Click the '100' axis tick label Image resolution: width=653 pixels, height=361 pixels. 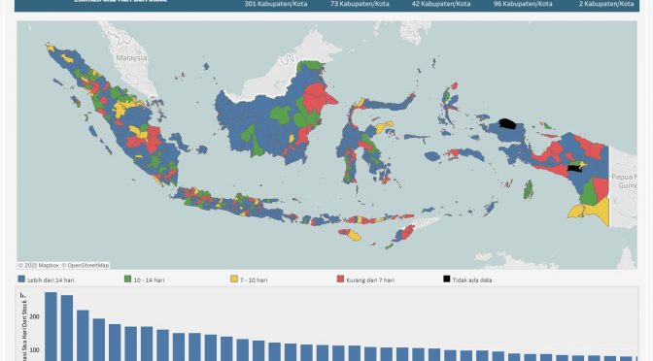coord(35,349)
